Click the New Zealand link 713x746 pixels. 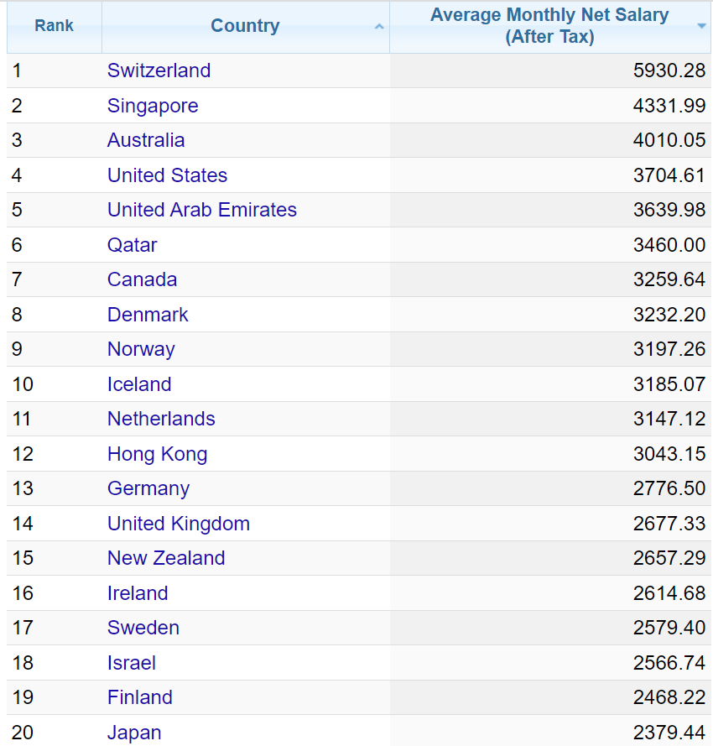click(x=166, y=558)
